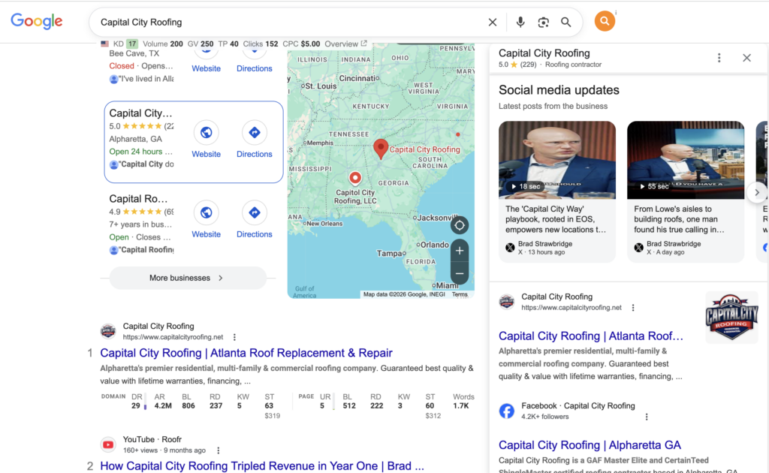Image resolution: width=769 pixels, height=473 pixels.
Task: Zoom in on the map
Action: 460,251
